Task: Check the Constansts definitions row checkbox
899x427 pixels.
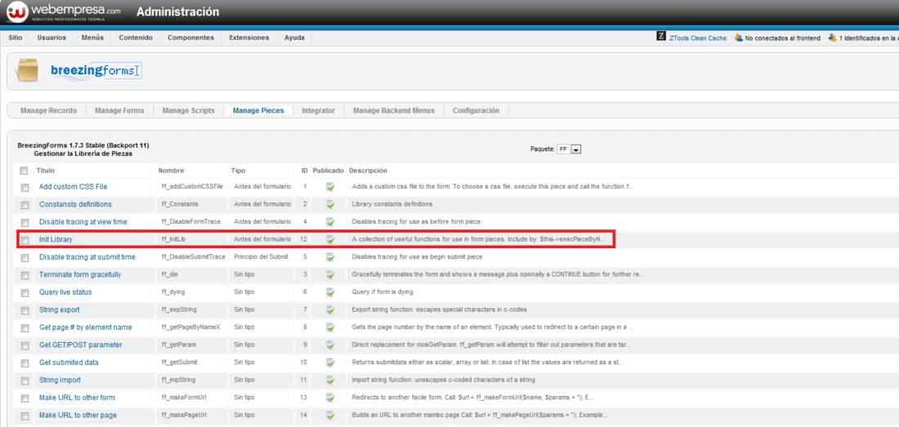Action: (x=25, y=205)
